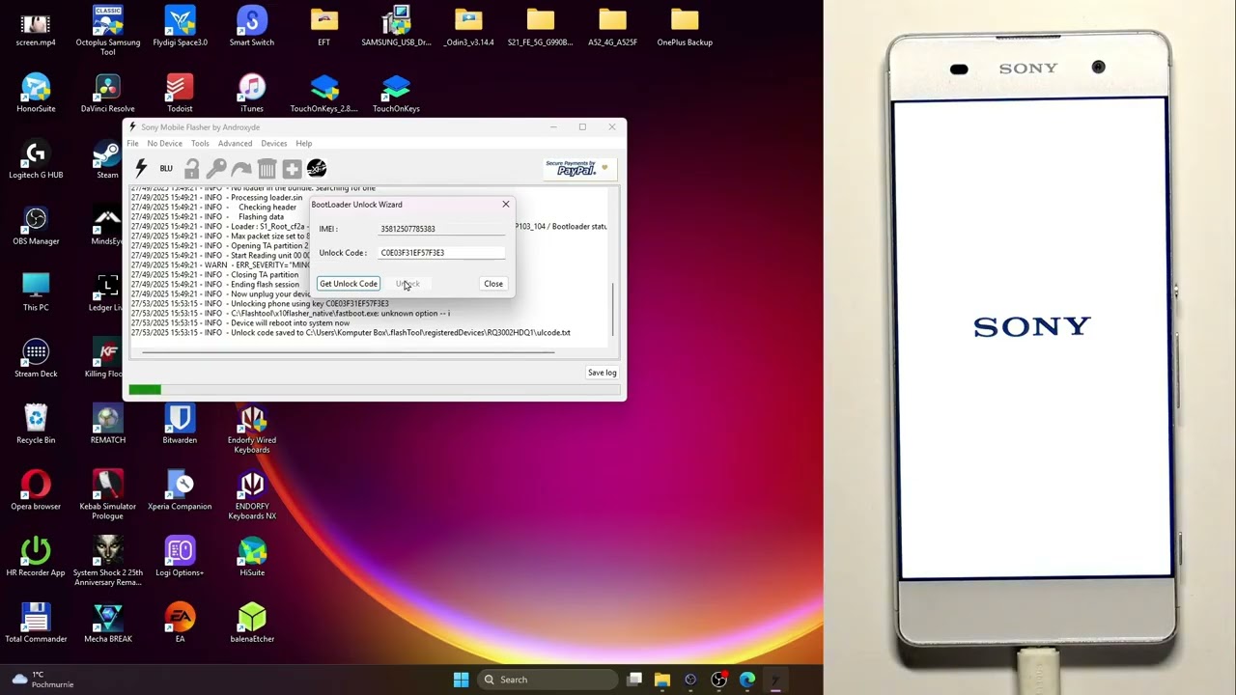Click the 'Device will reboot into system now' line
Image resolution: width=1236 pixels, height=695 pixels.
point(240,323)
